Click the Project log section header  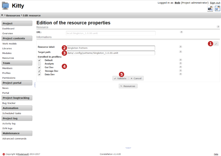click(x=17, y=118)
